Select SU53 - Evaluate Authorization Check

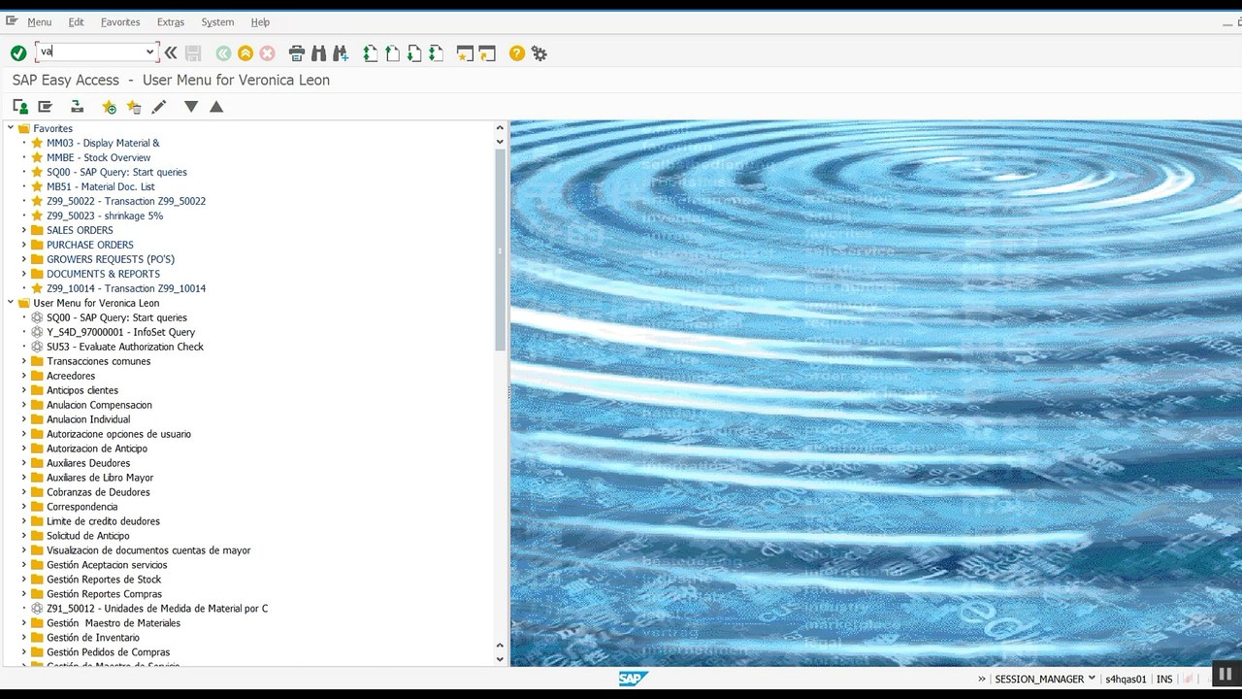coord(125,347)
